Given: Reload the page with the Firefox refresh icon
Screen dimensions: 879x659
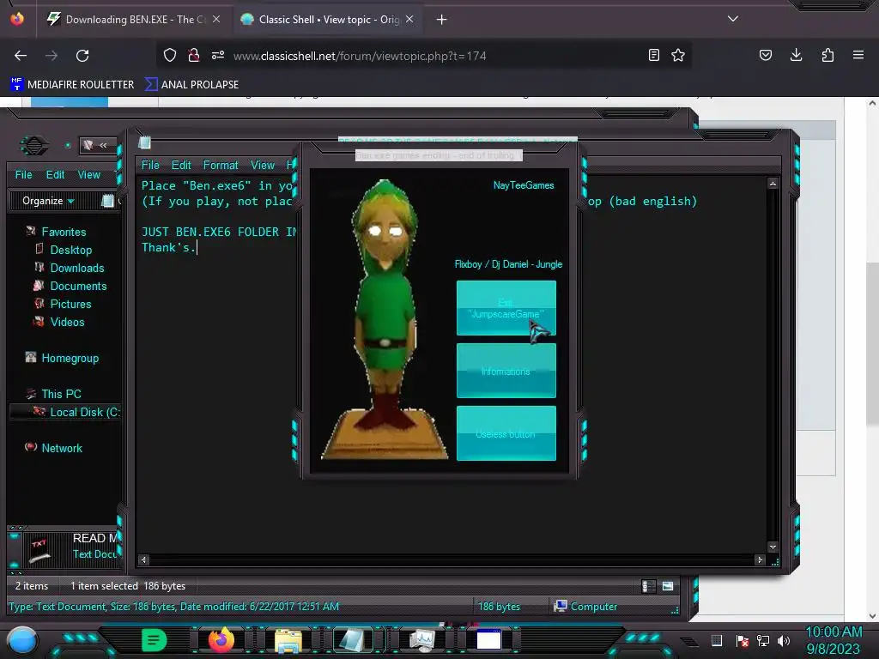Looking at the screenshot, I should [82, 56].
